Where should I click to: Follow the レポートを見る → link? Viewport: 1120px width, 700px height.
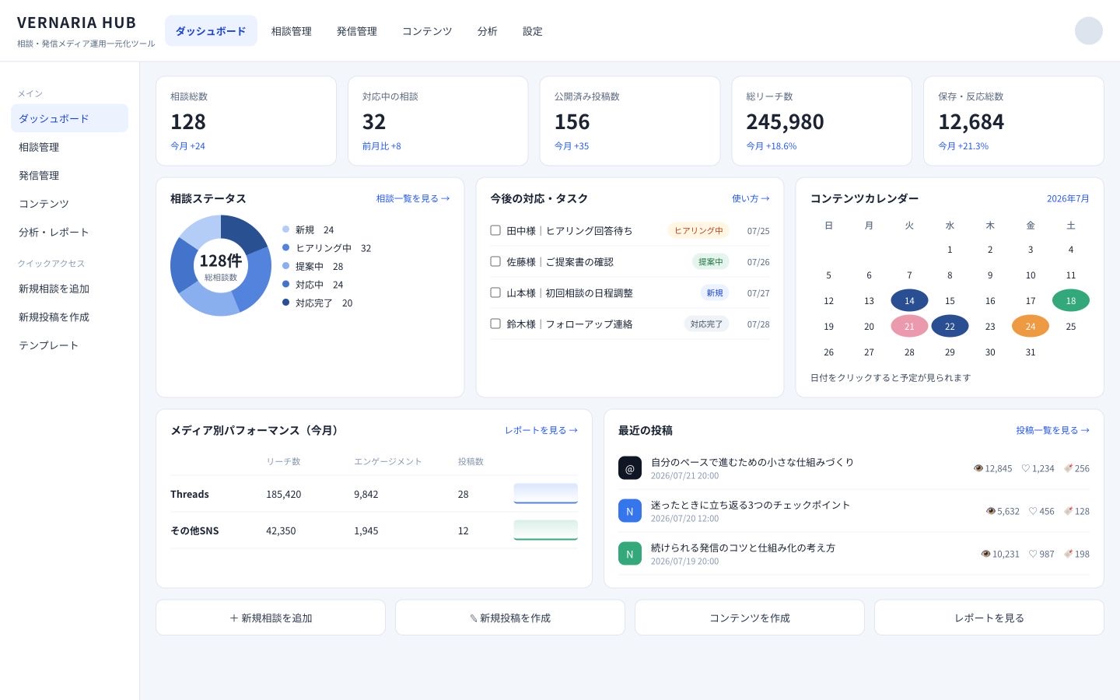tap(541, 430)
